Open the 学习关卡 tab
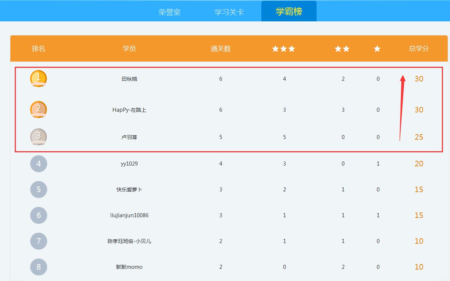 click(229, 12)
